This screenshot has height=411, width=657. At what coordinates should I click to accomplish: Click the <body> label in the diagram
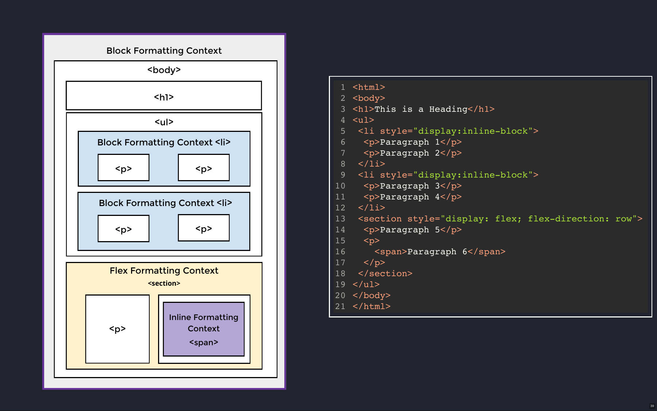coord(164,70)
